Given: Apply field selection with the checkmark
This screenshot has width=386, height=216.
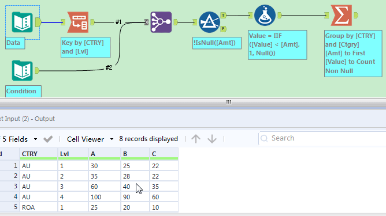Looking at the screenshot, I should point(48,139).
